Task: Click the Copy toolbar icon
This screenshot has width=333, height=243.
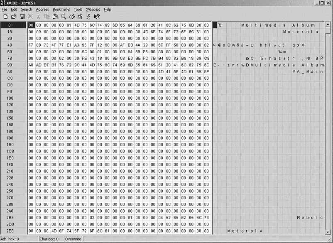Action: pyautogui.click(x=47, y=17)
